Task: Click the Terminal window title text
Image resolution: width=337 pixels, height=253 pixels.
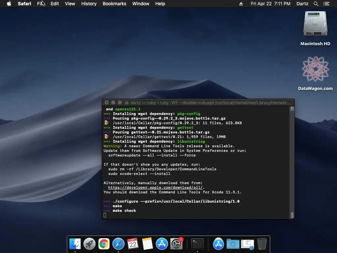Action: point(210,103)
